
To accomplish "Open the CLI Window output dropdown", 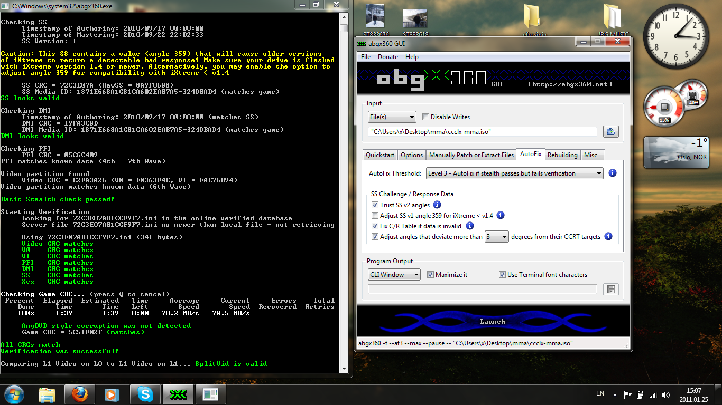I will 394,275.
